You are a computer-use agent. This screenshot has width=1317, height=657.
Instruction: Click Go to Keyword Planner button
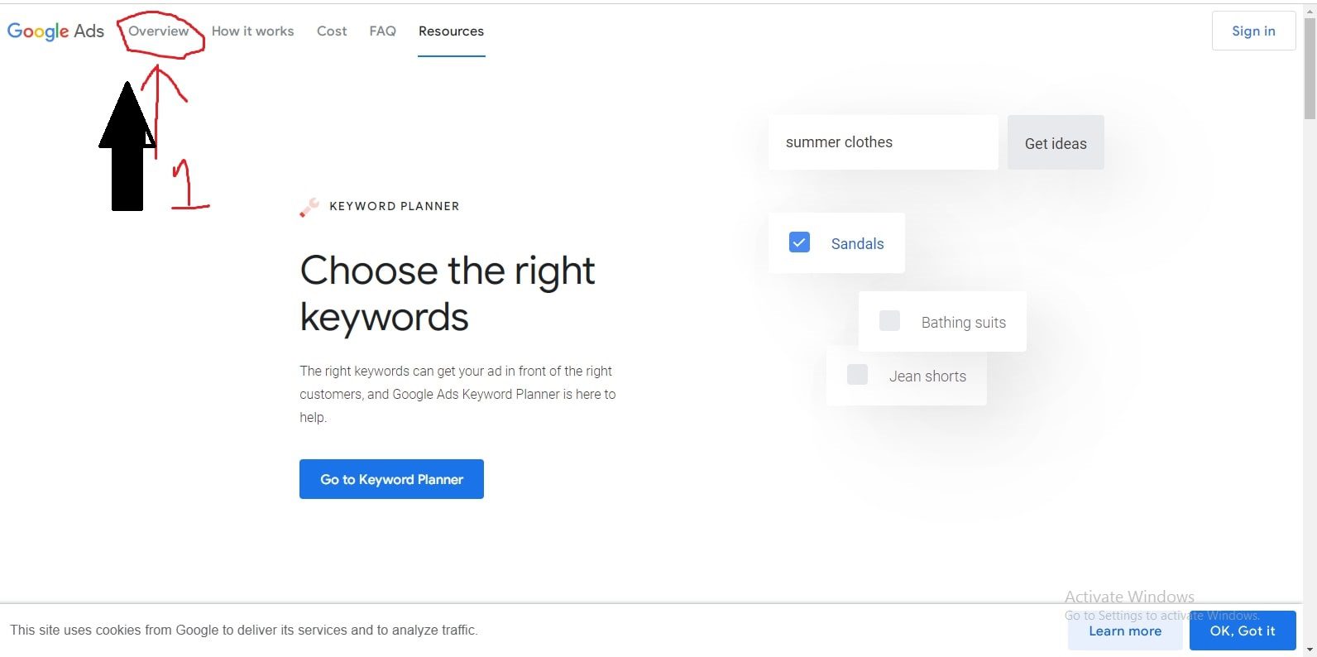coord(391,479)
